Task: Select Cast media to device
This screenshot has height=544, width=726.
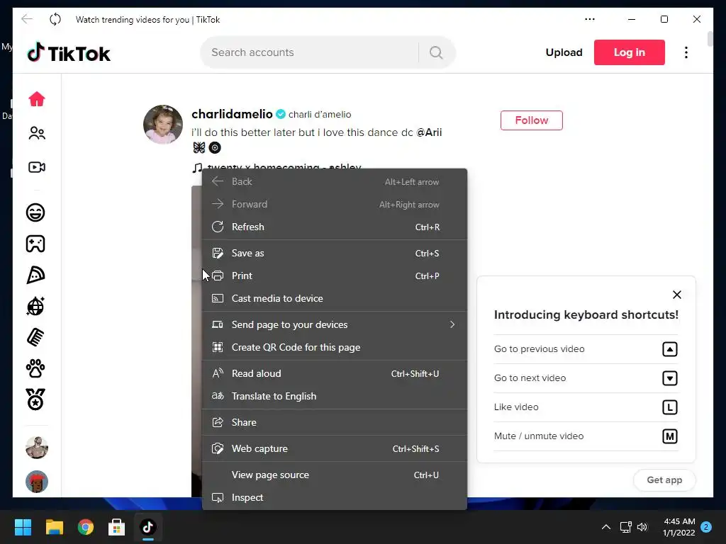Action: coord(335,298)
